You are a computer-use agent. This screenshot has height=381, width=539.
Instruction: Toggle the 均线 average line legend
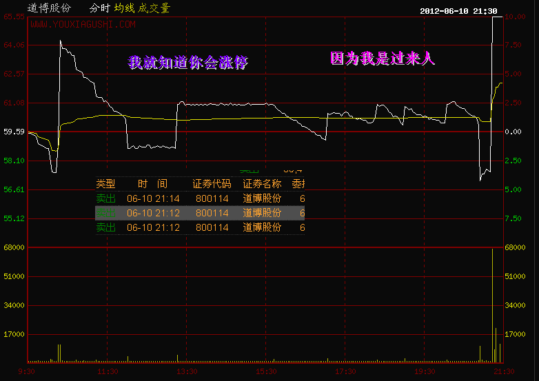(125, 8)
